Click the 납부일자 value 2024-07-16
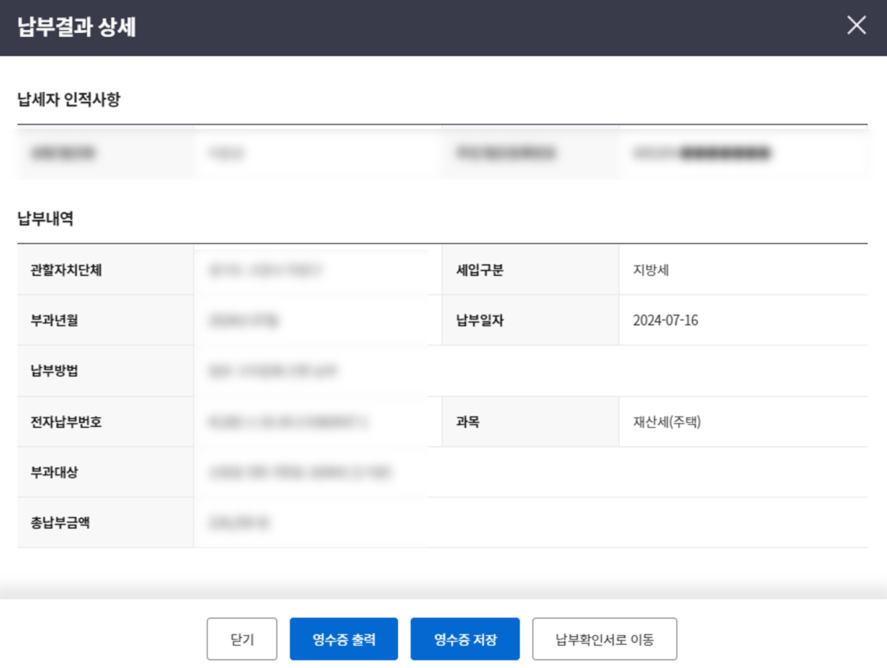The height and width of the screenshot is (668, 887). pyautogui.click(x=666, y=320)
